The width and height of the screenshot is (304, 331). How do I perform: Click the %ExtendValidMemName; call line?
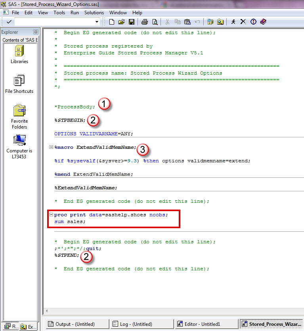tap(86, 188)
